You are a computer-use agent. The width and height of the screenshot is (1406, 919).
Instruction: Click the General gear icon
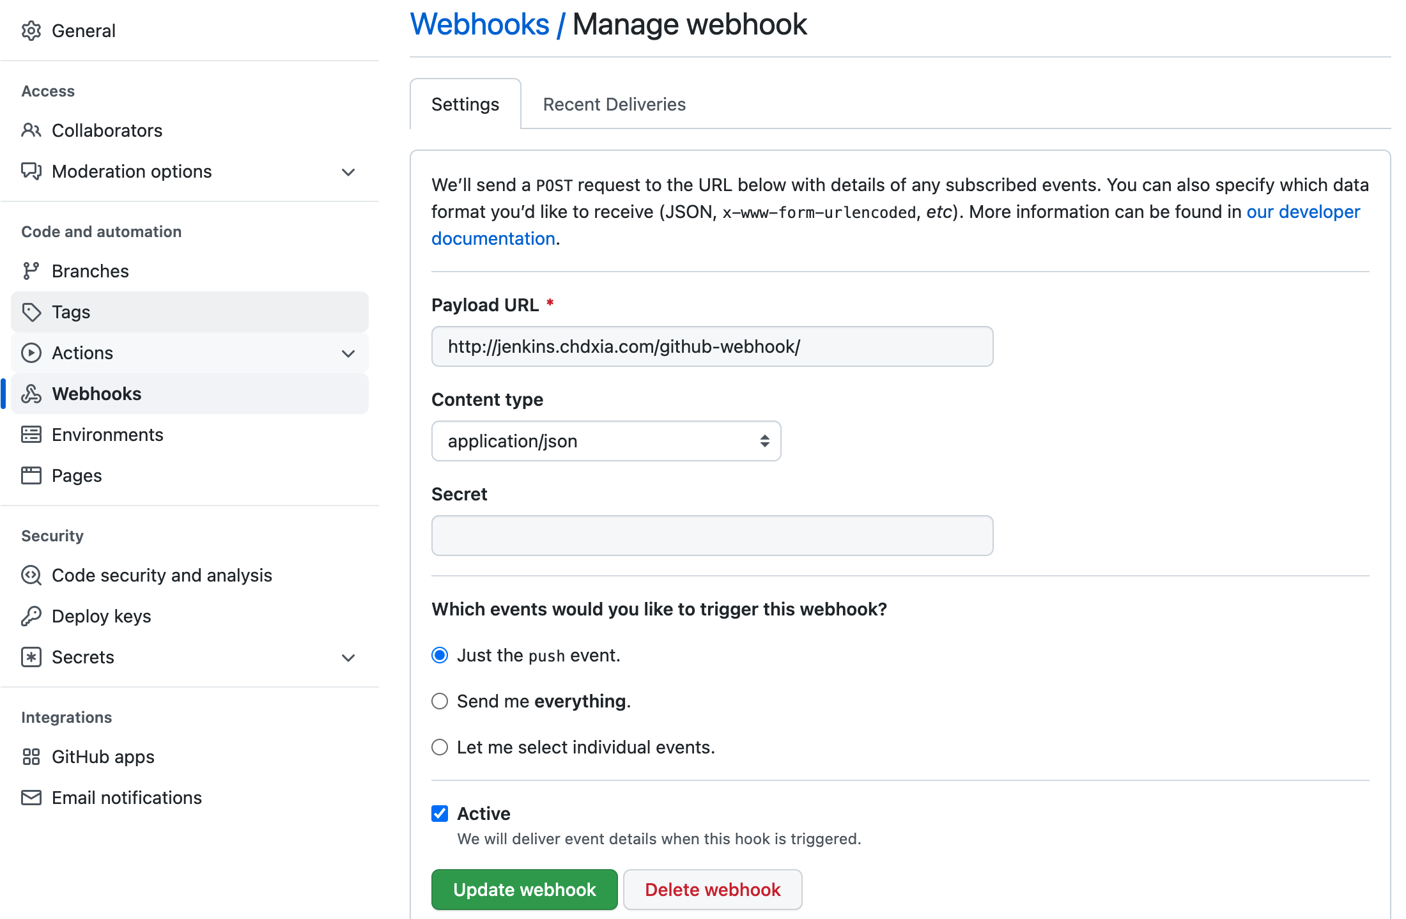31,31
